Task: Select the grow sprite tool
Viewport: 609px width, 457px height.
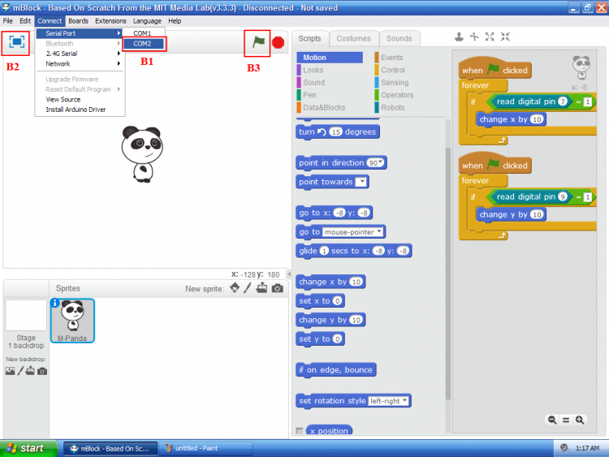Action: point(490,37)
